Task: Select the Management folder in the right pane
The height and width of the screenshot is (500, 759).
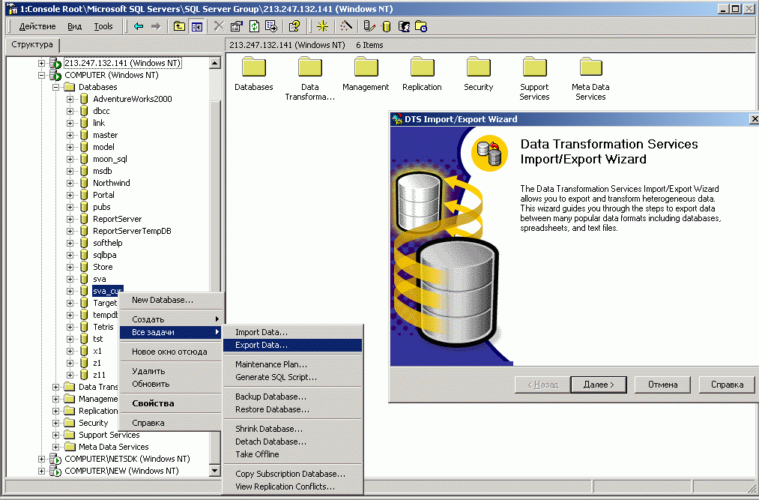Action: coord(366,74)
